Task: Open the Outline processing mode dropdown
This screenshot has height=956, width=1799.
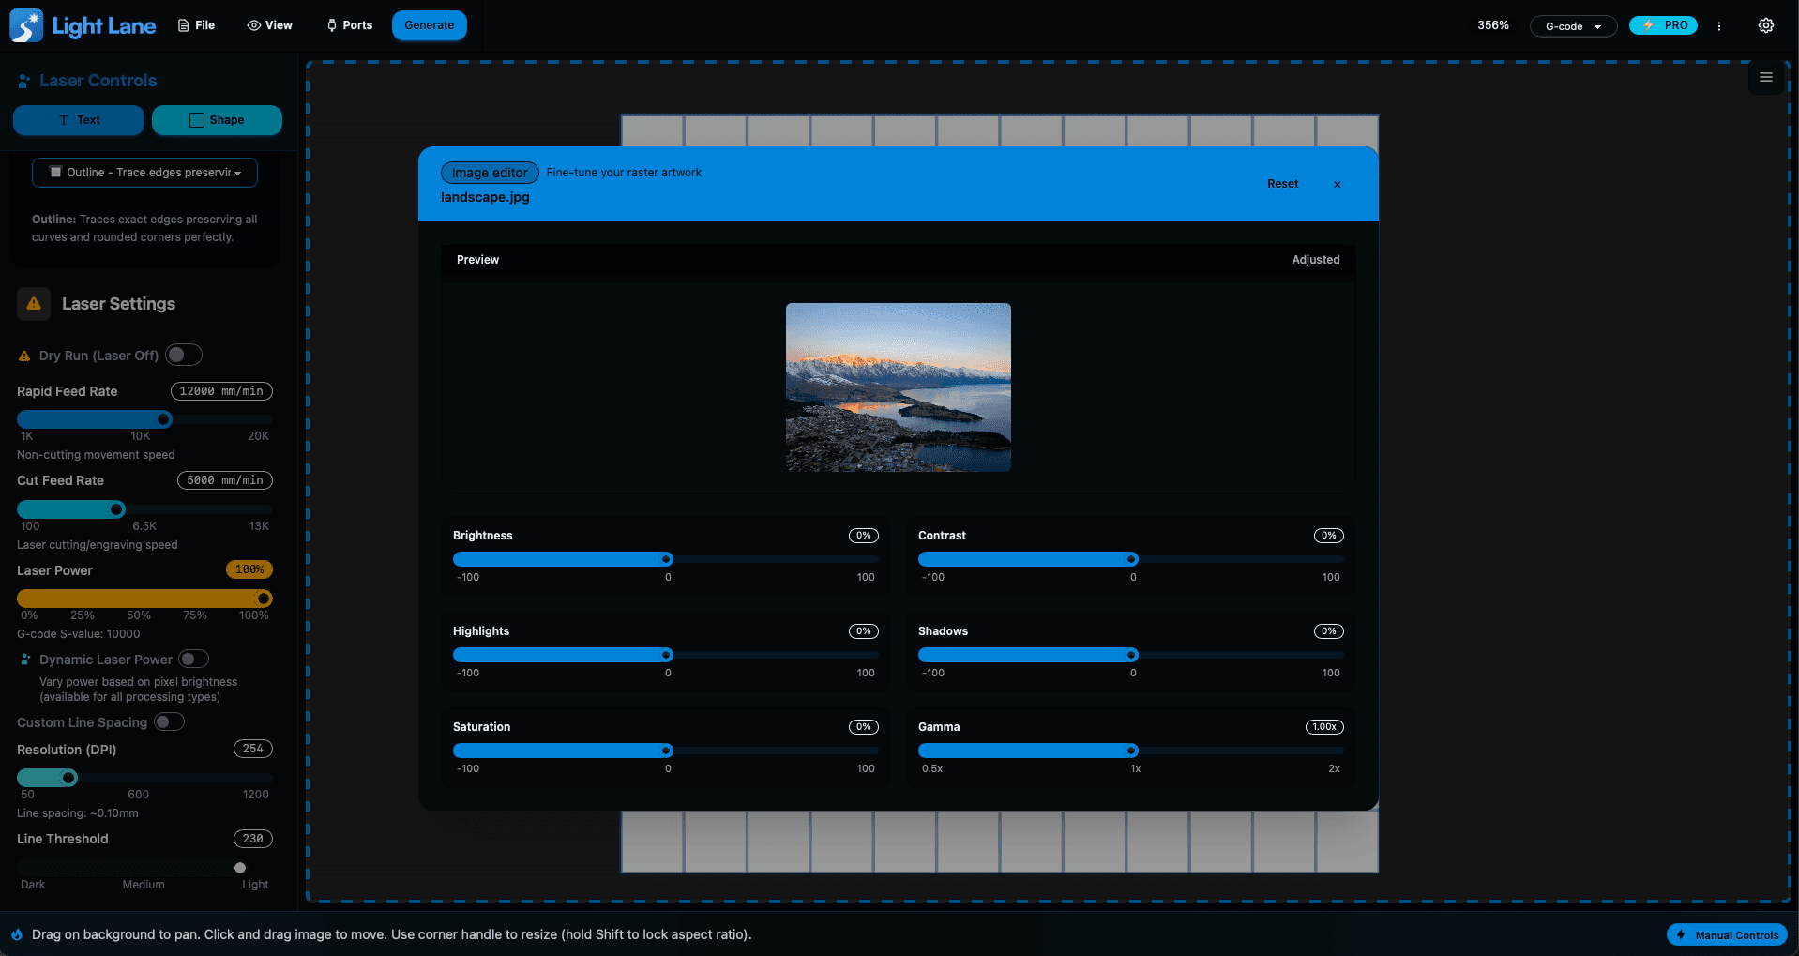Action: pos(144,173)
